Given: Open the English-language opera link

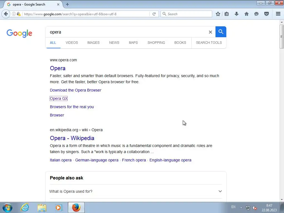Looking at the screenshot, I should (170, 160).
